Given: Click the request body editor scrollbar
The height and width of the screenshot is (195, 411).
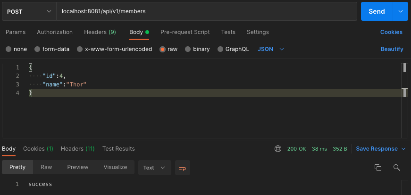Looking at the screenshot, I should [404, 101].
